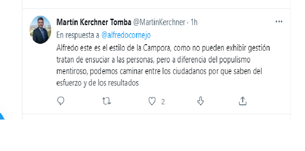Open Martín Kerchner Tomba's profile photo
The image size is (305, 151).
click(40, 30)
